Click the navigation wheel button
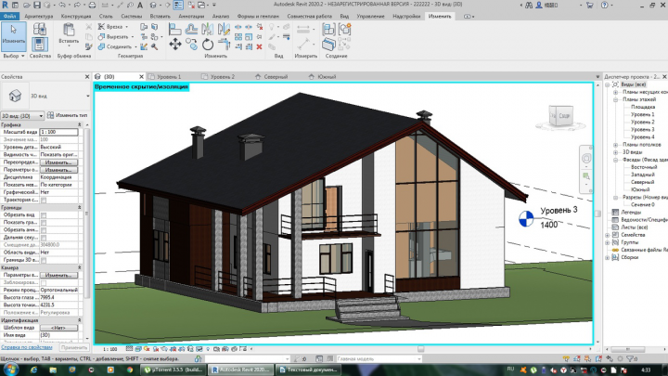This screenshot has width=668, height=376. coord(586,159)
